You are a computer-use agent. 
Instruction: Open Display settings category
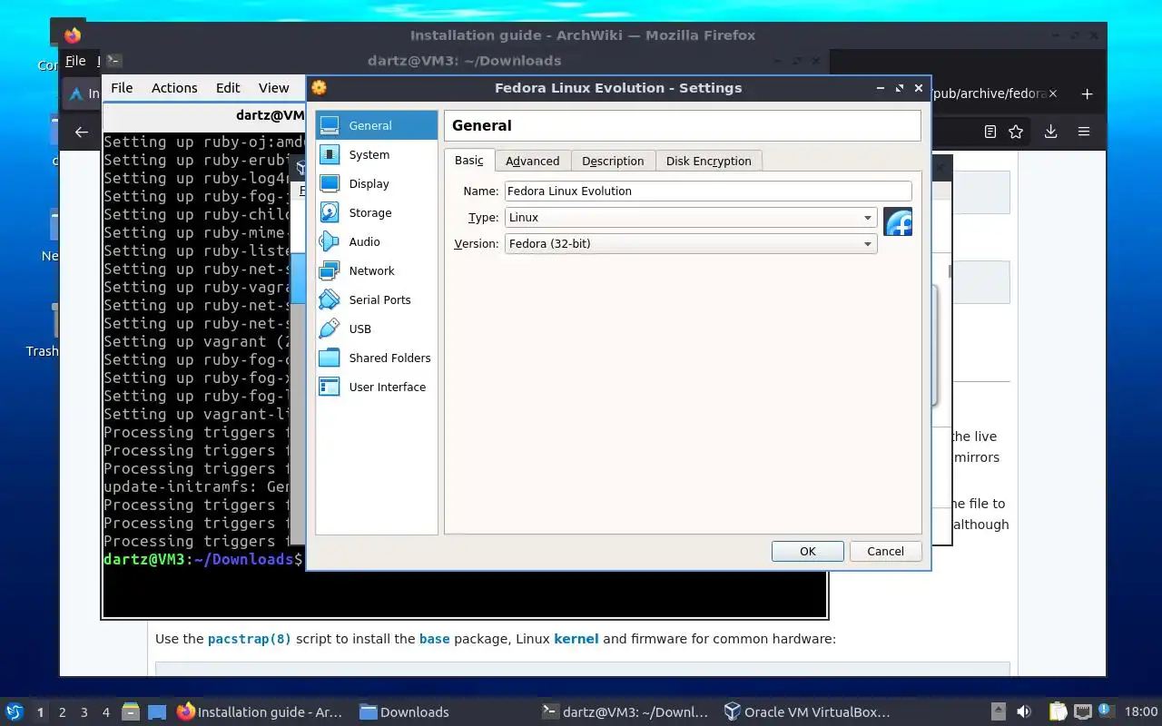click(x=376, y=183)
